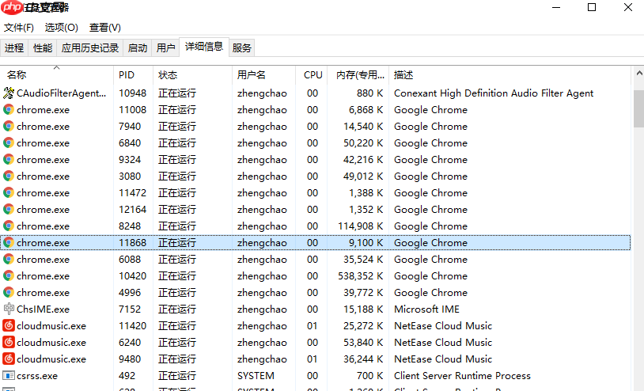Click CPU value 01 for PID 9480
644x391 pixels.
click(313, 359)
